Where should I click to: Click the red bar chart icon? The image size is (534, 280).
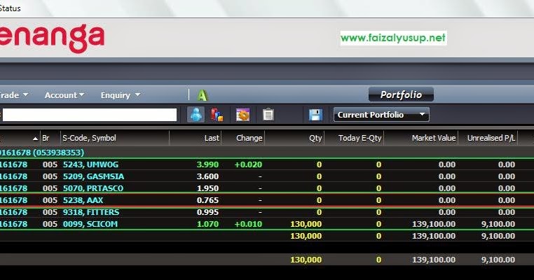click(217, 115)
